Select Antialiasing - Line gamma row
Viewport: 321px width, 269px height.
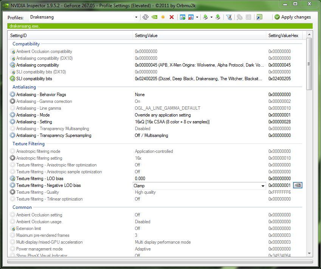156,108
